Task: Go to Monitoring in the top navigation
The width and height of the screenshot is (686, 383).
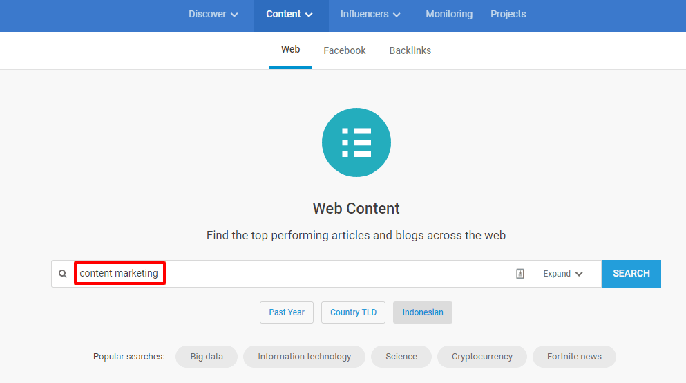Action: coord(449,15)
